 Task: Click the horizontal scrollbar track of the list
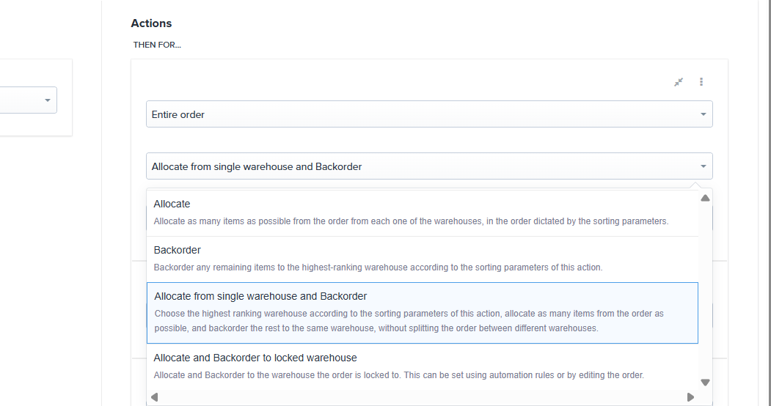click(x=422, y=397)
